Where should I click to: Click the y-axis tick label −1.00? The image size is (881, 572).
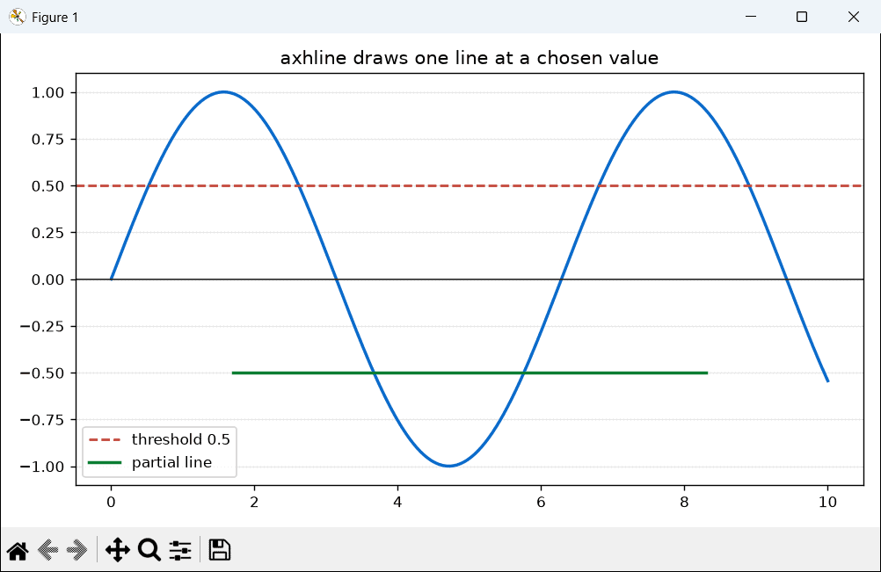(x=42, y=467)
